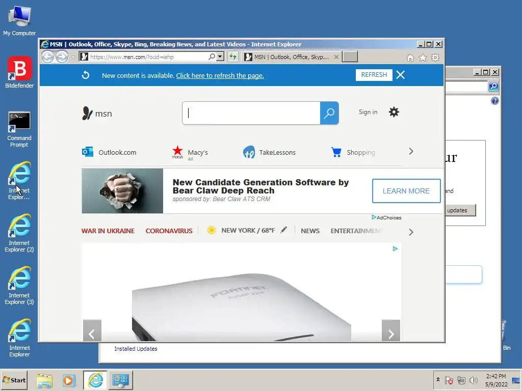Click the search icon in background window
The height and width of the screenshot is (391, 522).
tap(493, 87)
